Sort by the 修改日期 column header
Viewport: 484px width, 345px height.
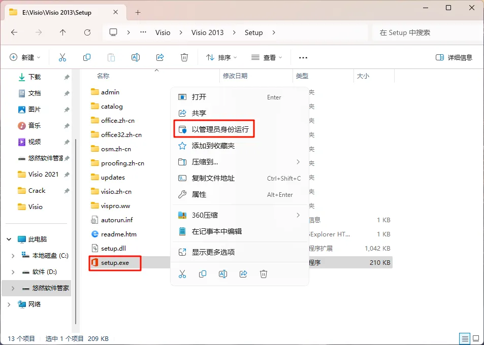coord(235,76)
